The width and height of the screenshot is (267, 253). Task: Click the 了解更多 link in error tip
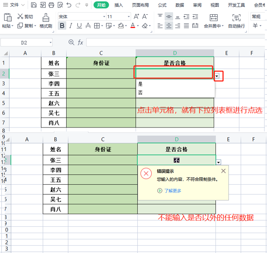click(173, 191)
